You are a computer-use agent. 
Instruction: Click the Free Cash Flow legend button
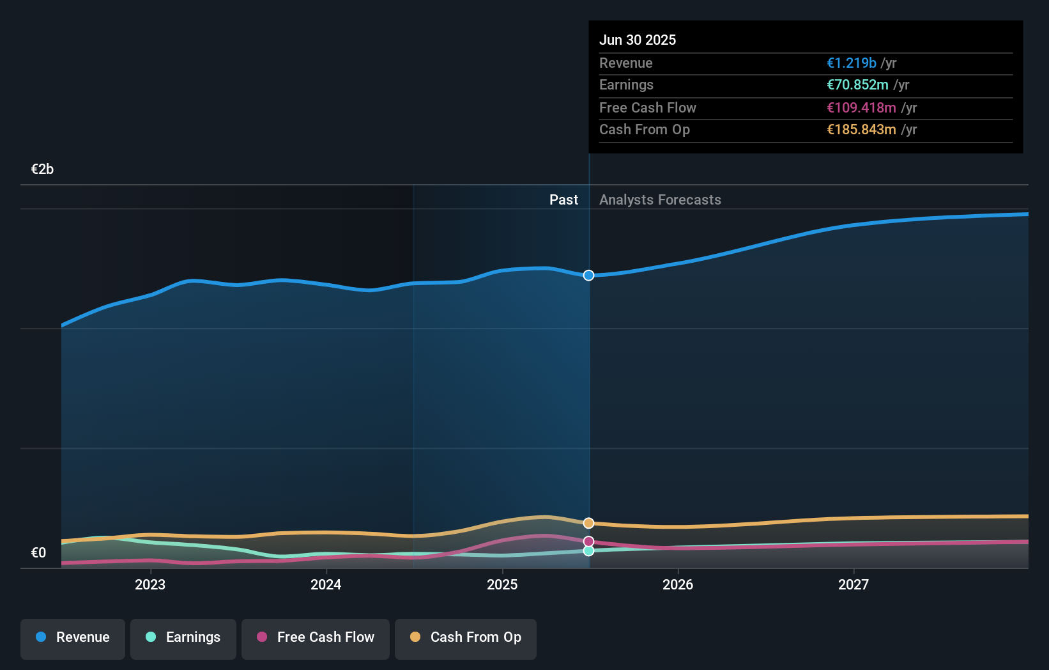[x=315, y=637]
